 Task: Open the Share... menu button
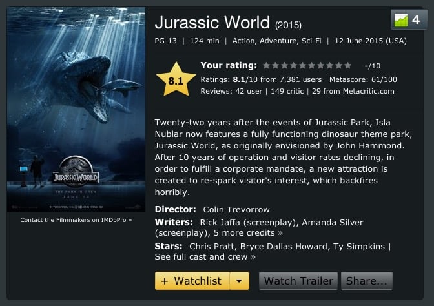click(x=367, y=281)
